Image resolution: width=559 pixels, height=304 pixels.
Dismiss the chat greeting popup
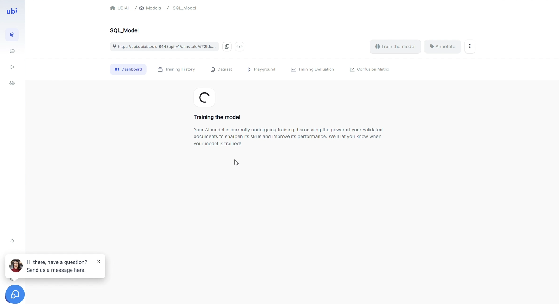[x=99, y=262]
